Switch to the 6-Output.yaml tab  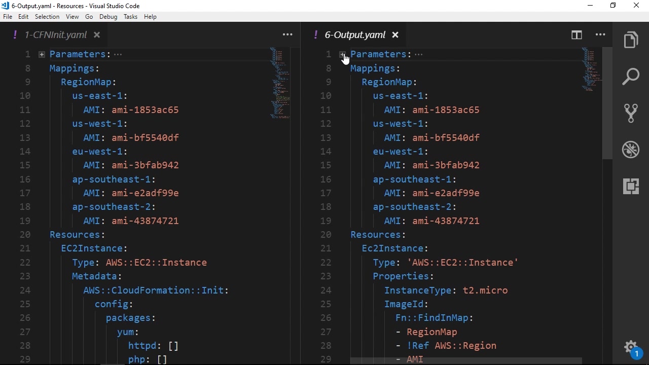(x=355, y=35)
